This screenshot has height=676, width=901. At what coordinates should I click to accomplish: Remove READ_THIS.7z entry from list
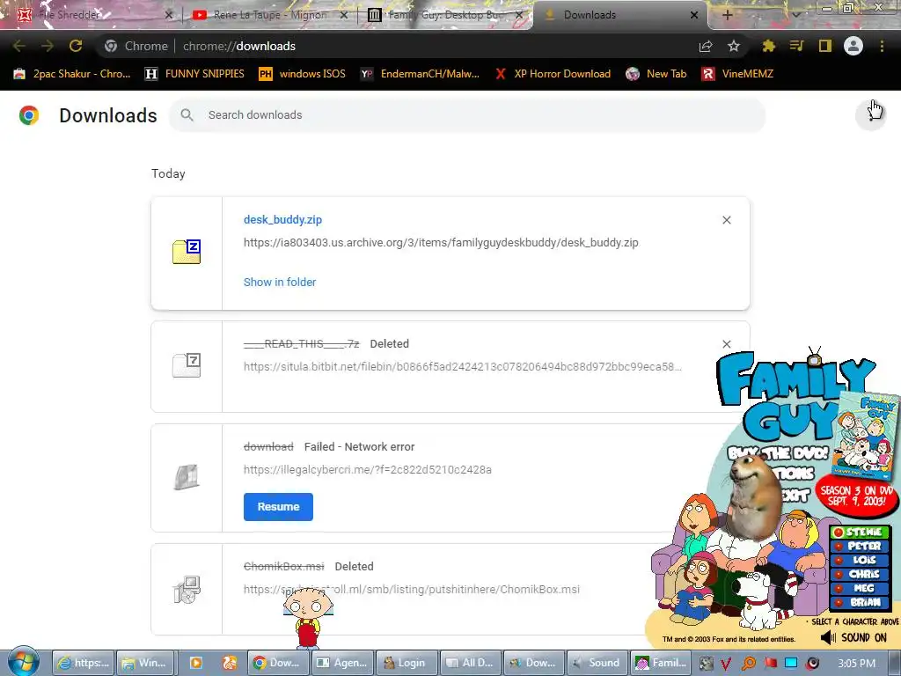(x=726, y=344)
